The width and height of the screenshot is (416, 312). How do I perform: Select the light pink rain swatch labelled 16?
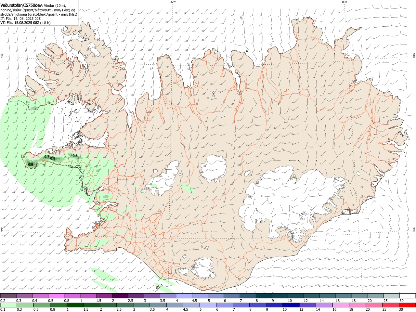pos(341,305)
